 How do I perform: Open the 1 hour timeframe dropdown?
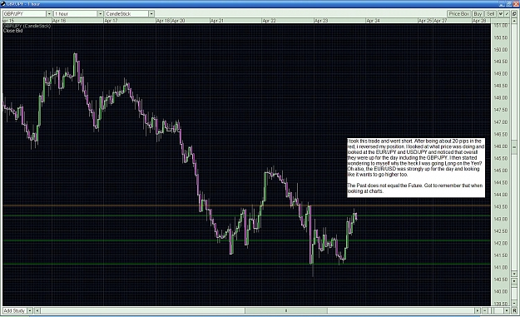point(100,13)
